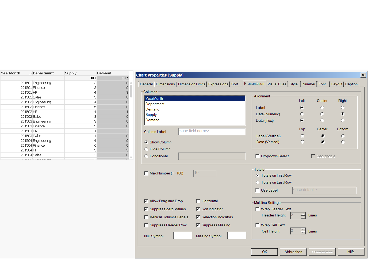Screen dimensions: 368x259
Task: Switch to the Expressions tab
Action: [x=218, y=84]
